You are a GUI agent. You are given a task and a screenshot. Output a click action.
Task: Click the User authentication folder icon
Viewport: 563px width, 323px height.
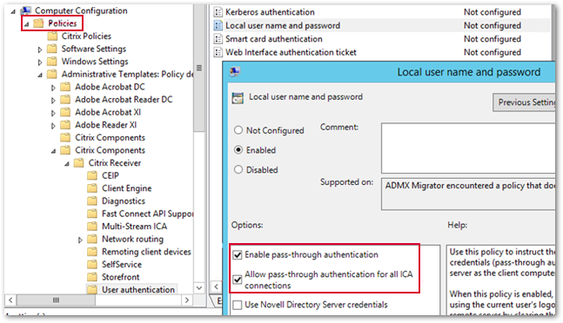92,290
